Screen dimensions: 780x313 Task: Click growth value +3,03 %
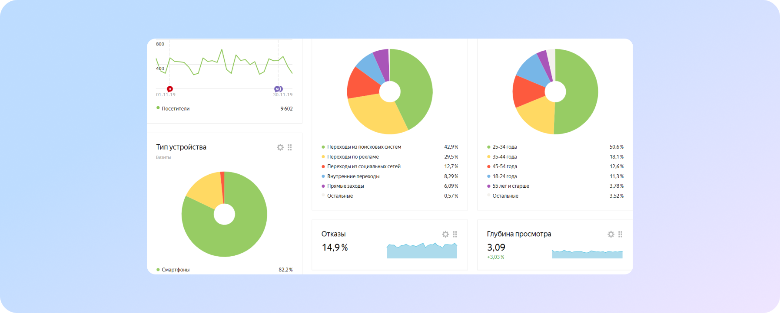tap(495, 257)
